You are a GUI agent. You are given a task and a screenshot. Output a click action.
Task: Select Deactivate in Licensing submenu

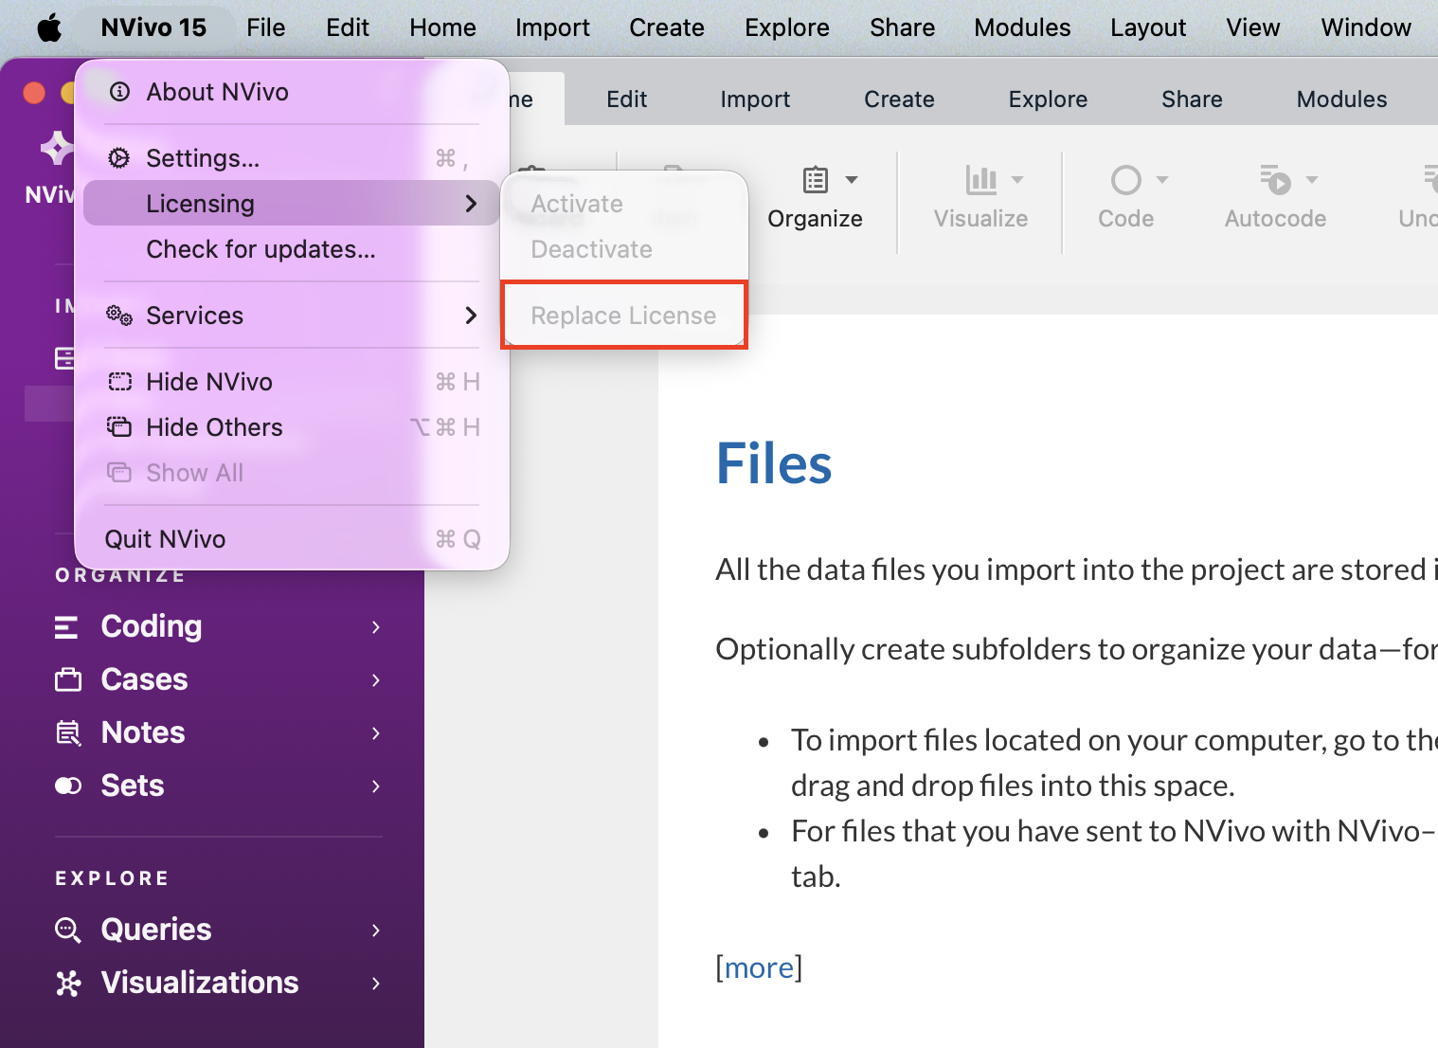[x=624, y=249]
